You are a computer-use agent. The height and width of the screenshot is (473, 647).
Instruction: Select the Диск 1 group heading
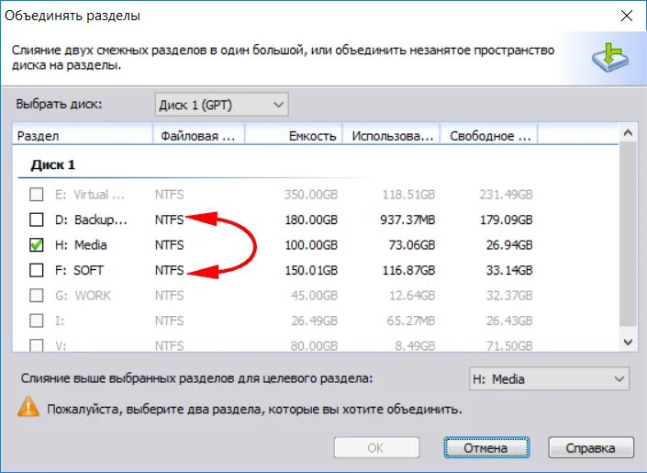(x=53, y=164)
